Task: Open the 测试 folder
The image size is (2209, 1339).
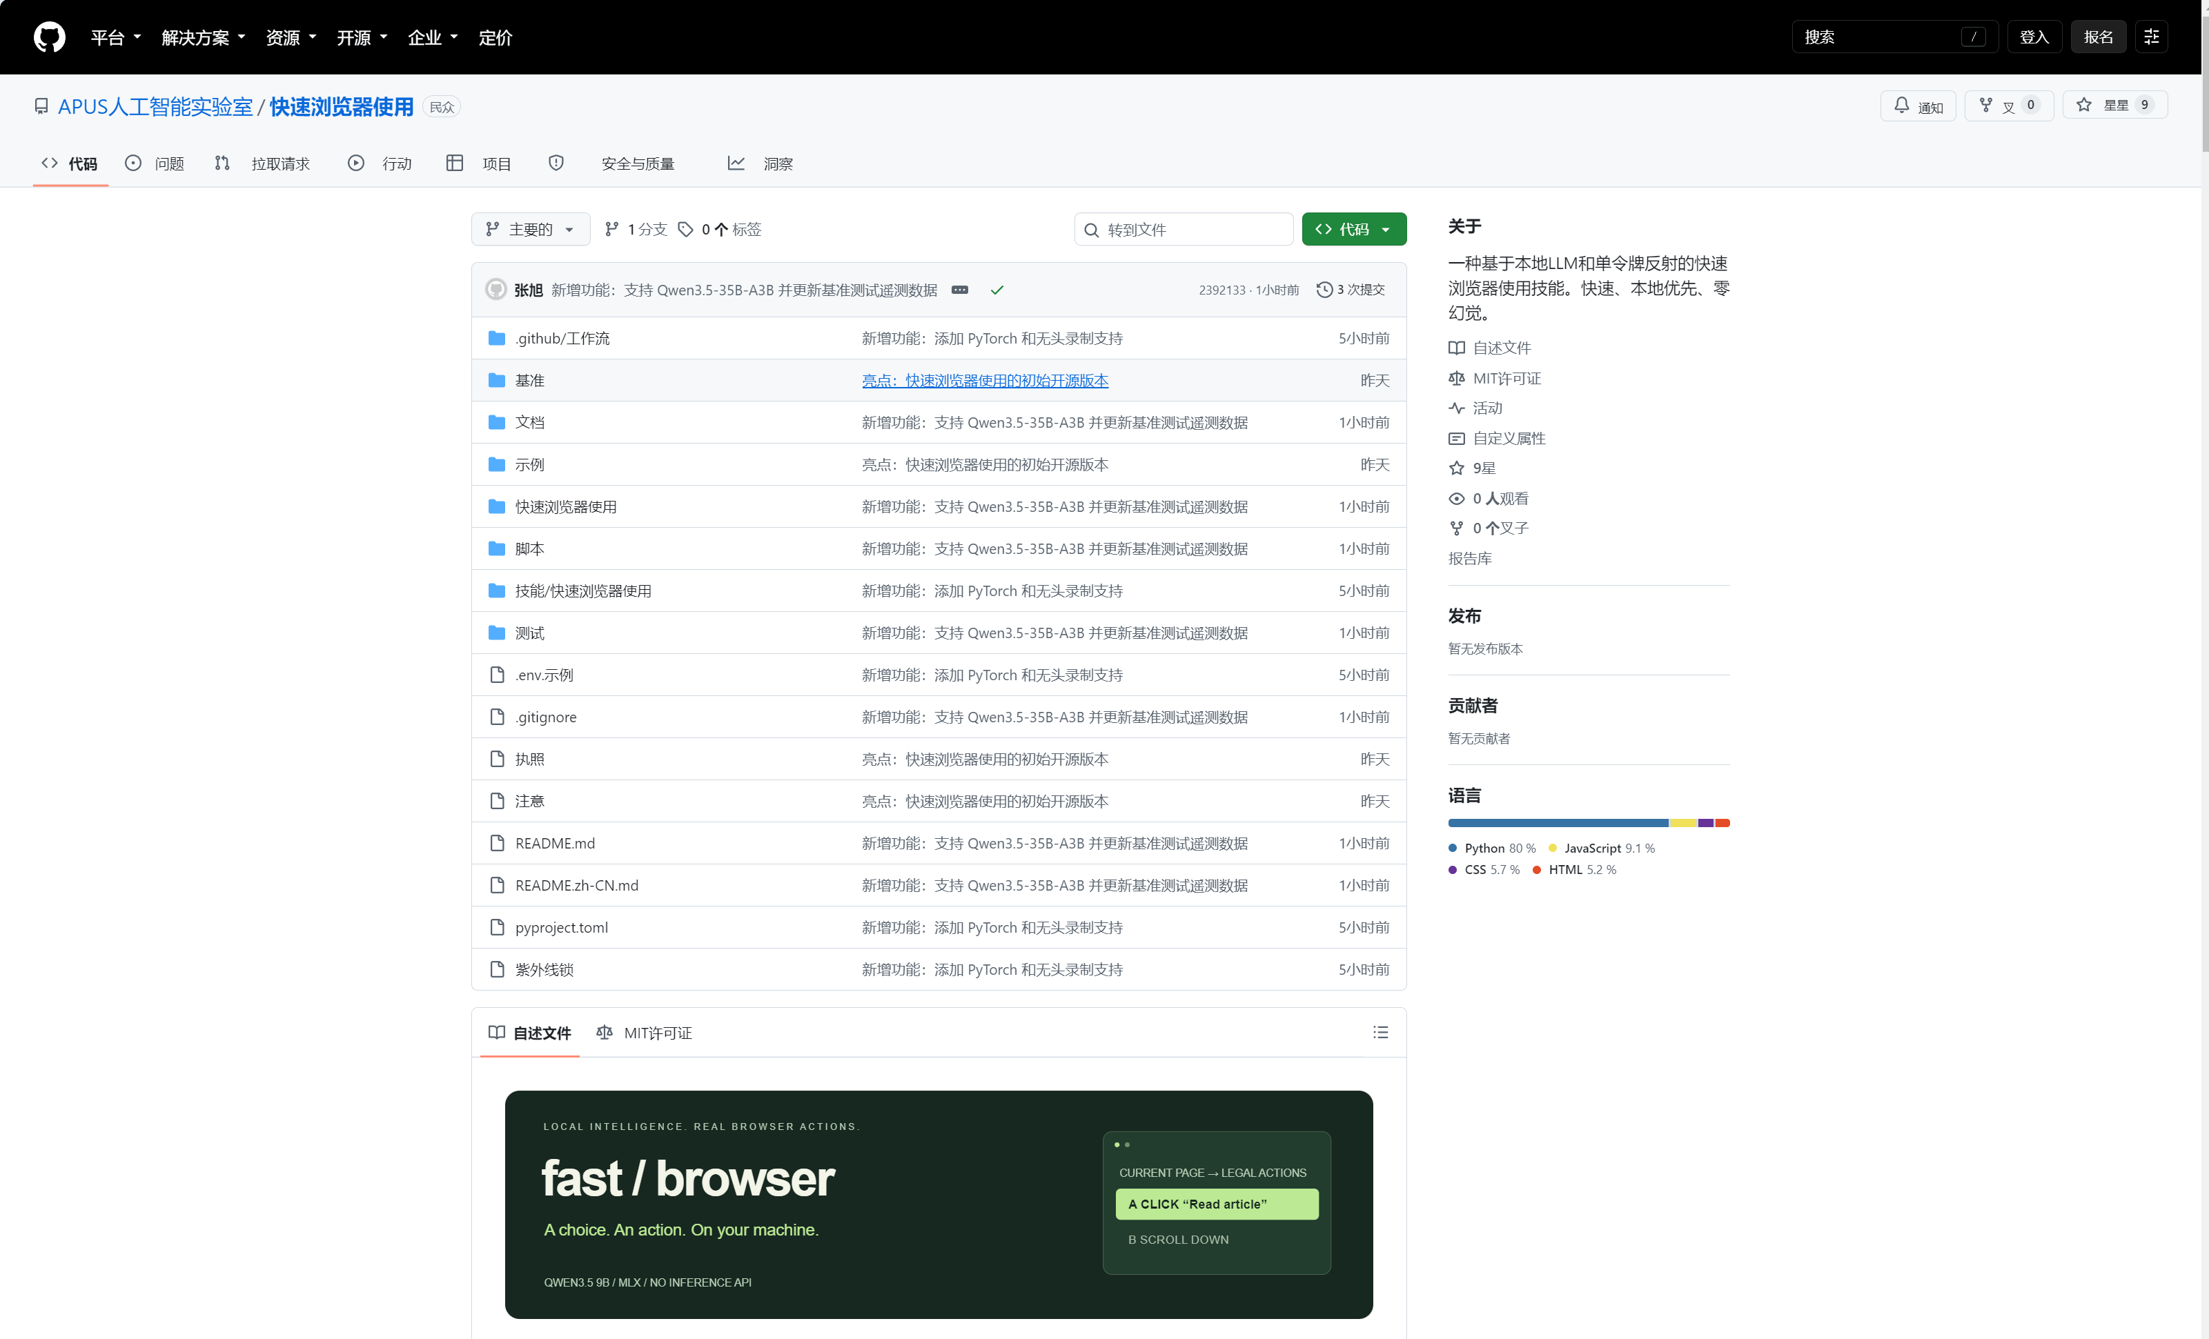Action: 530,633
